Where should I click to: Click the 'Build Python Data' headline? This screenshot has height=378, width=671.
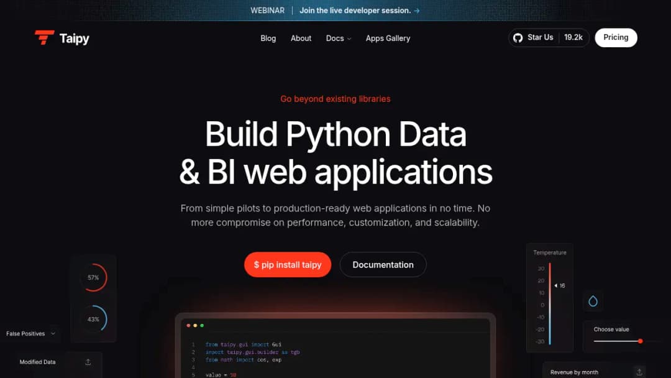tap(335, 134)
